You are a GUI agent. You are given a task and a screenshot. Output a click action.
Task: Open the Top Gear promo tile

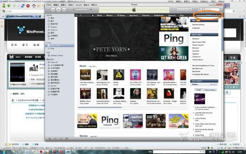click(133, 121)
